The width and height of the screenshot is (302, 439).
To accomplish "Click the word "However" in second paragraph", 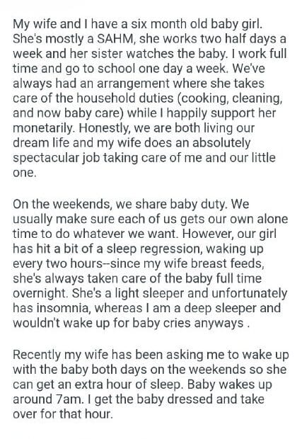I will pos(209,234).
